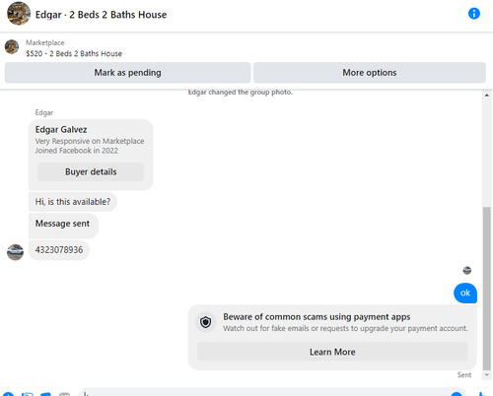Image resolution: width=493 pixels, height=396 pixels.
Task: Open the header title 'Edgar · 2 Beds 2 Baths House'
Action: pyautogui.click(x=101, y=15)
